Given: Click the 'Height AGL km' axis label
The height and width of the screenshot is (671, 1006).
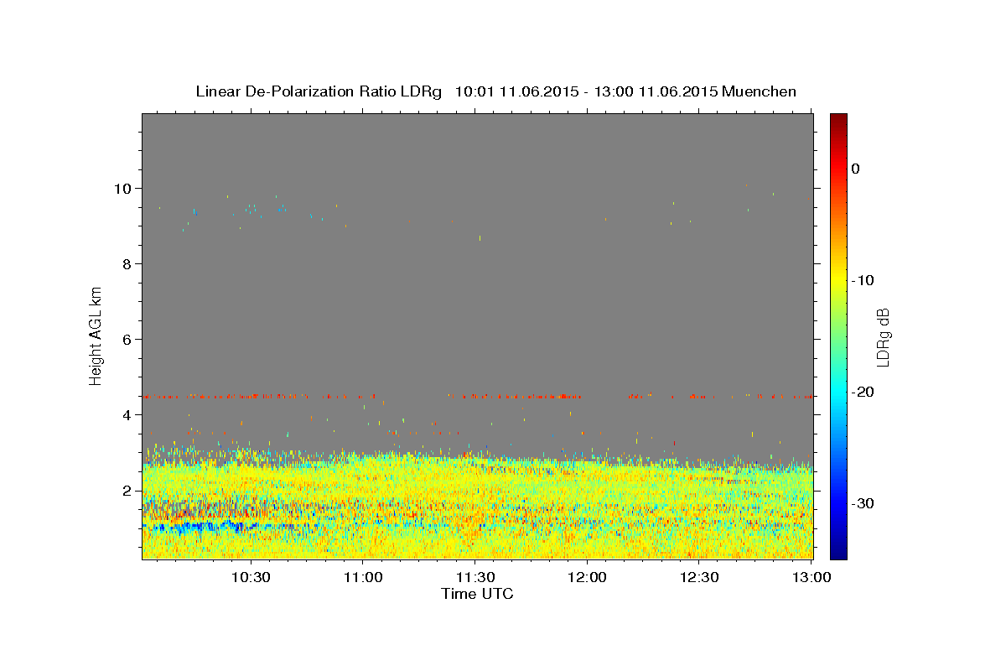Looking at the screenshot, I should pyautogui.click(x=96, y=335).
